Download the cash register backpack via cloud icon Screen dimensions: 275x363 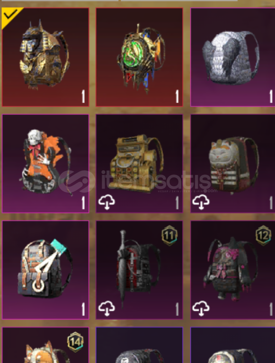pyautogui.click(x=106, y=202)
